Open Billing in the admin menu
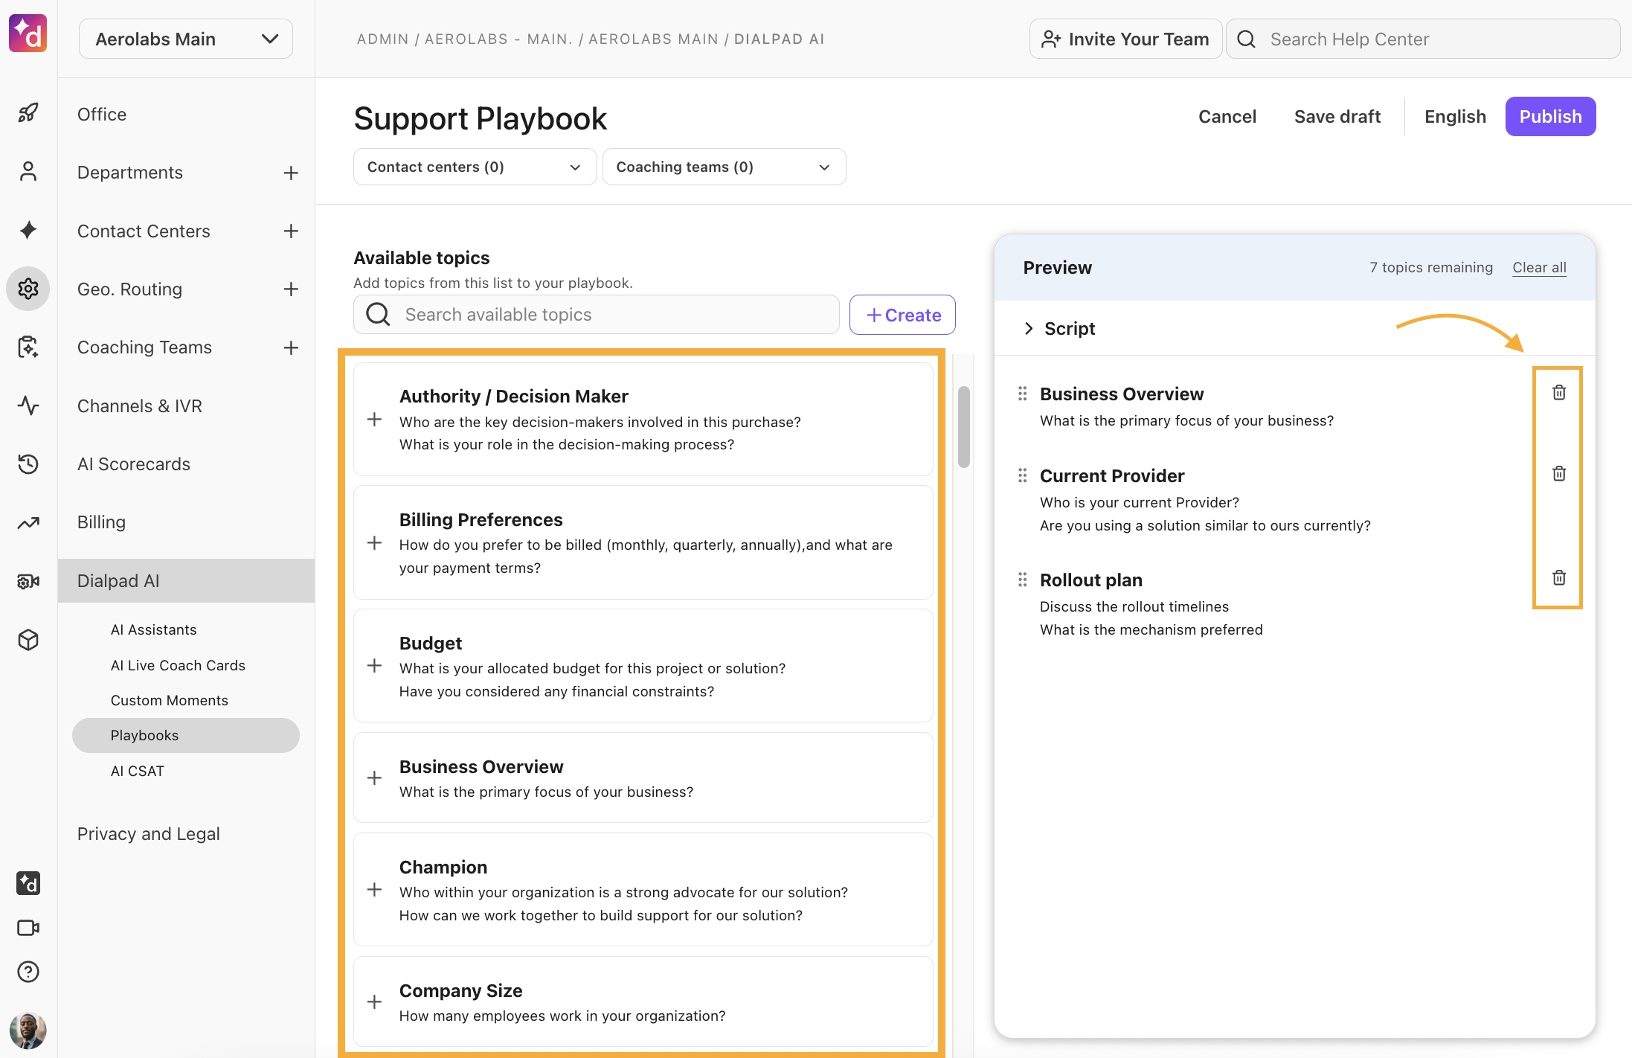This screenshot has width=1632, height=1058. pos(101,522)
